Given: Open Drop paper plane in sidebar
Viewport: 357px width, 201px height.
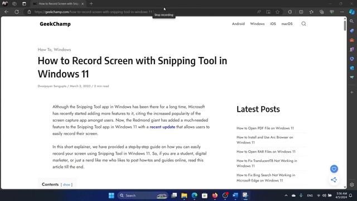Looking at the screenshot, I should [352, 77].
